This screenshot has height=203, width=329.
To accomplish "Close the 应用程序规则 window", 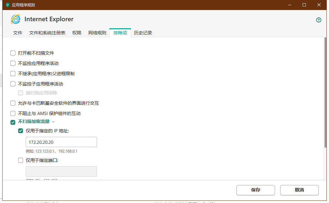I will [319, 5].
